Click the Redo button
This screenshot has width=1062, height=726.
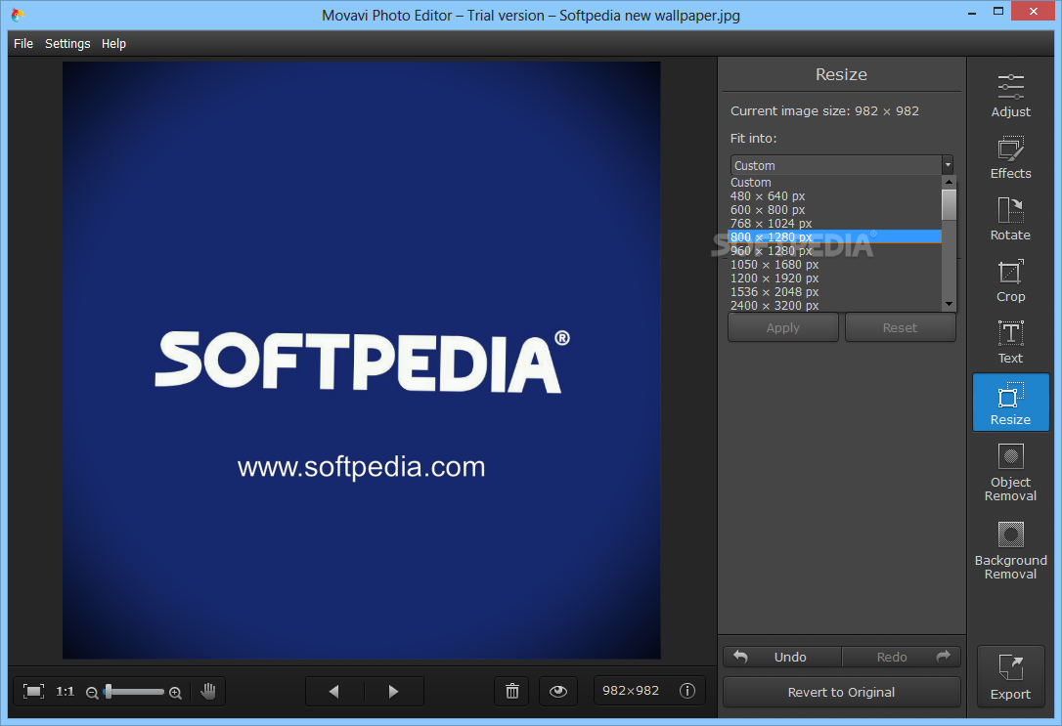click(902, 657)
